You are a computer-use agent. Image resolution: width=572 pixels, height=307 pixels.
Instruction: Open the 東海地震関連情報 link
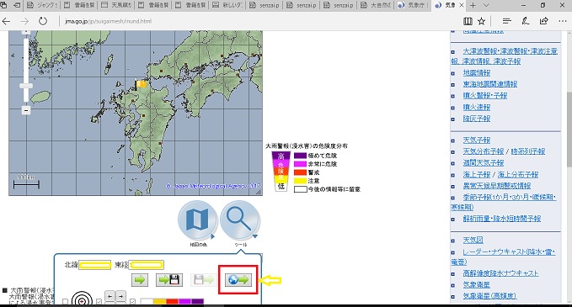click(490, 84)
